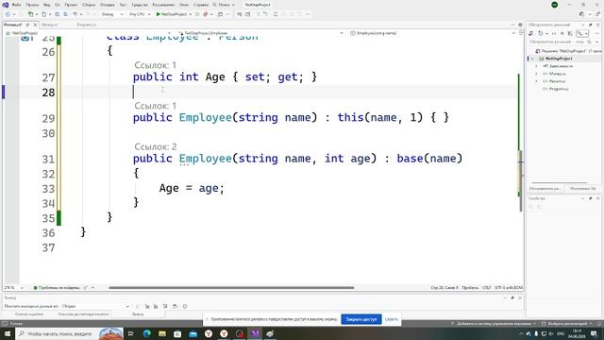Switch to the Money.cs editor tab
Screen dimensions: 604x340
tap(49, 25)
